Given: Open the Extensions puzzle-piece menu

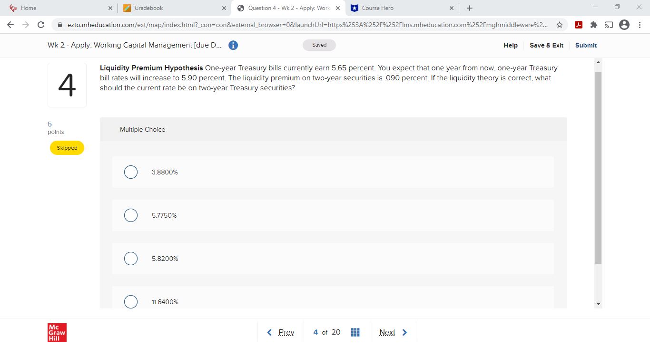Looking at the screenshot, I should coord(594,25).
